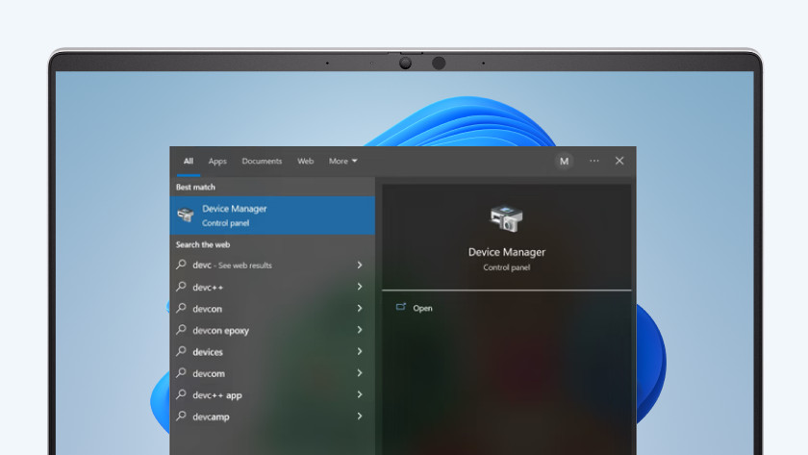Expand the devcon epoxy suggestion chevron

(360, 330)
